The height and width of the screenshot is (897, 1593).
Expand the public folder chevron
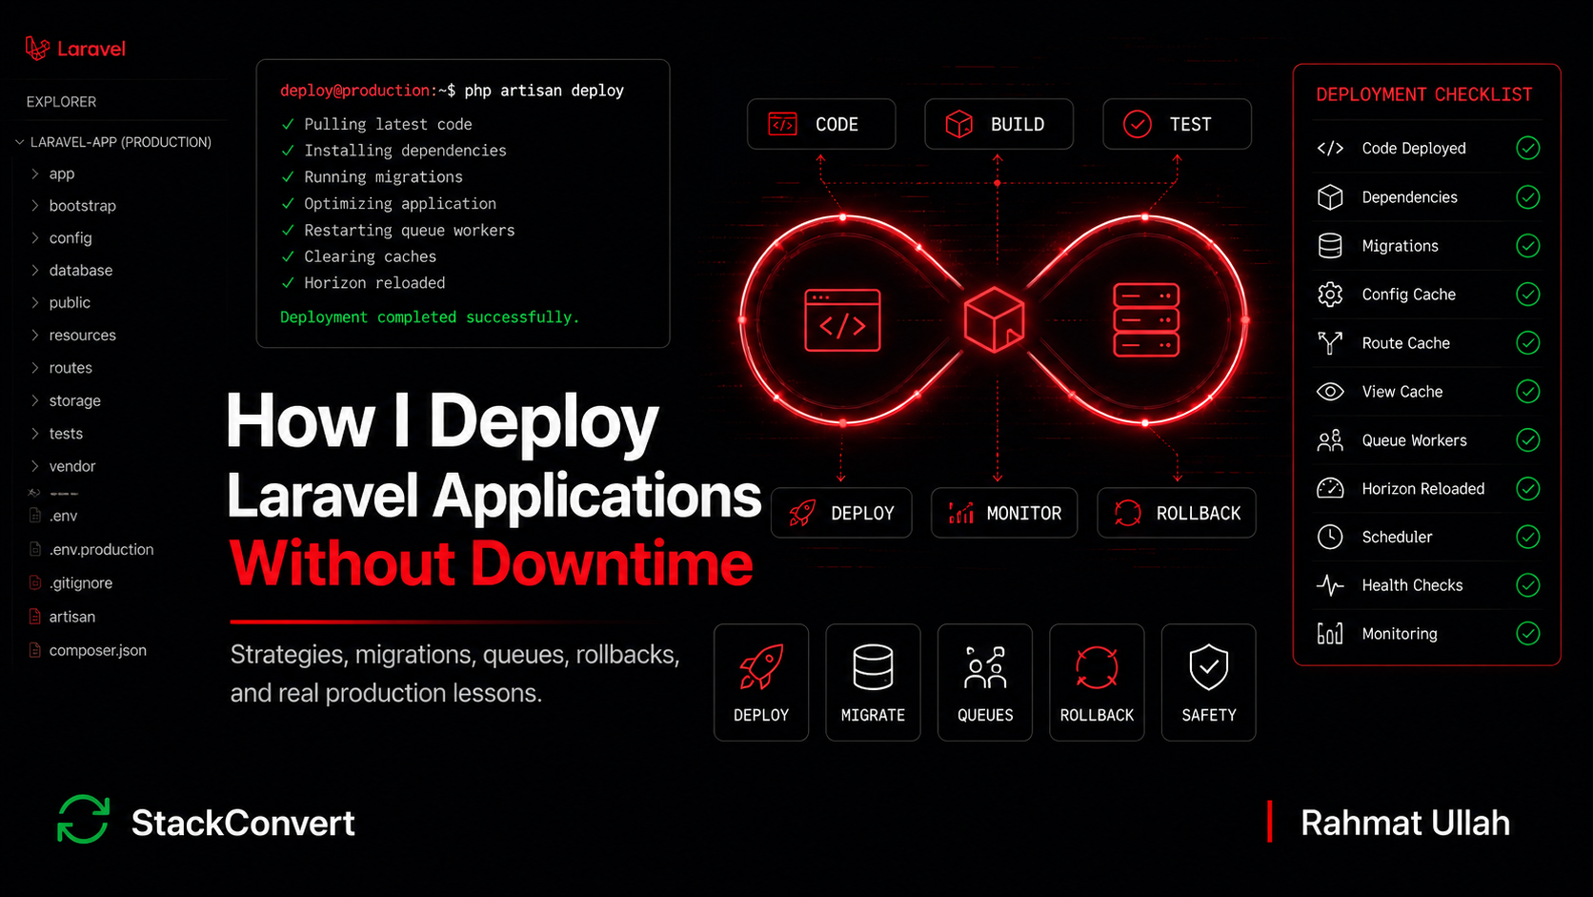(35, 302)
